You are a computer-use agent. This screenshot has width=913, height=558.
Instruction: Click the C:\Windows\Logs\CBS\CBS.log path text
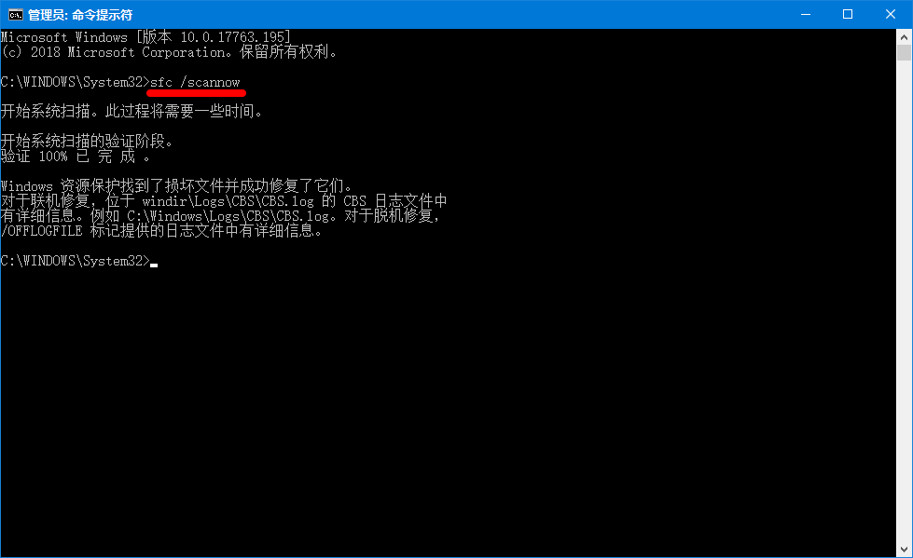(x=228, y=216)
